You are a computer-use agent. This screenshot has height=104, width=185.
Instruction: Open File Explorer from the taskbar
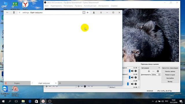click(23, 101)
